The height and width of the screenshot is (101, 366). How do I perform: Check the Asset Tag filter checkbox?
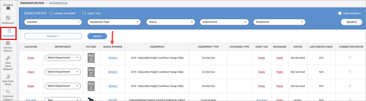(x=84, y=13)
